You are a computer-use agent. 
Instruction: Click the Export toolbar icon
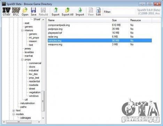[55, 11]
